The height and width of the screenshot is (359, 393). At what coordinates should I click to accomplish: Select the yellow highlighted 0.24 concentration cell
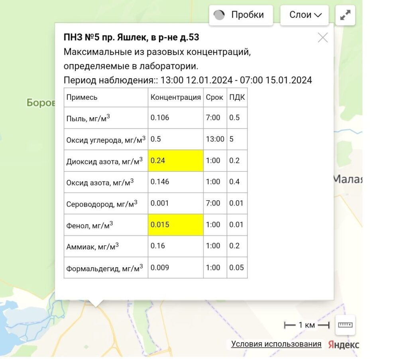point(175,161)
